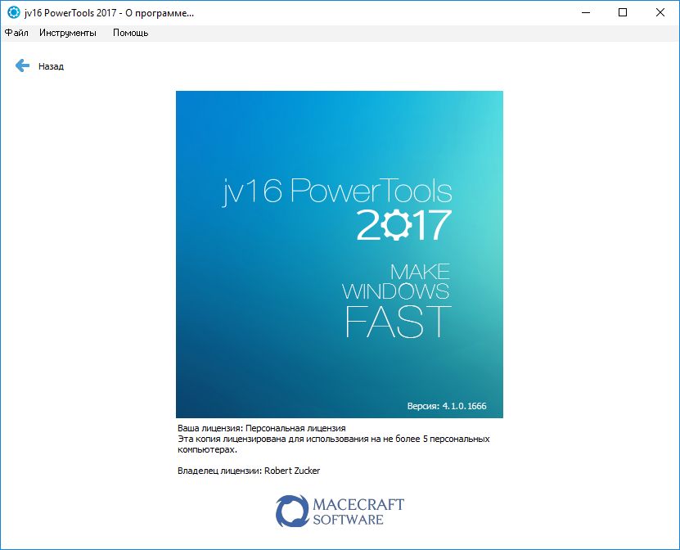Open the Файл menu
The height and width of the screenshot is (550, 680).
pyautogui.click(x=16, y=33)
